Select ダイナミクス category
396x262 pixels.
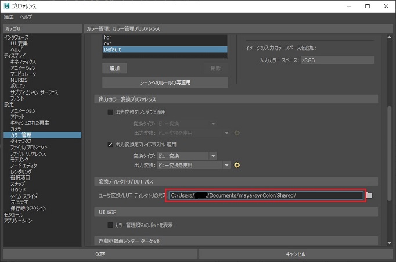(x=21, y=141)
